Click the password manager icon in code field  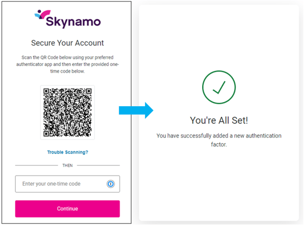coord(111,184)
